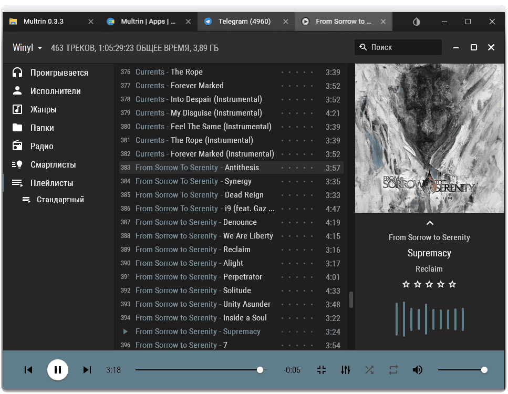Select track Dead Reign in the list
This screenshot has height=394, width=508.
pos(231,195)
